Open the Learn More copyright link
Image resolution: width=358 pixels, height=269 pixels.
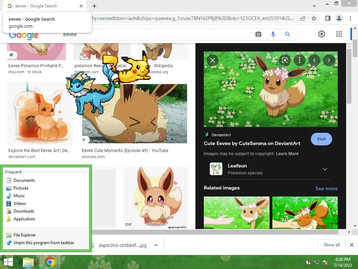287,154
